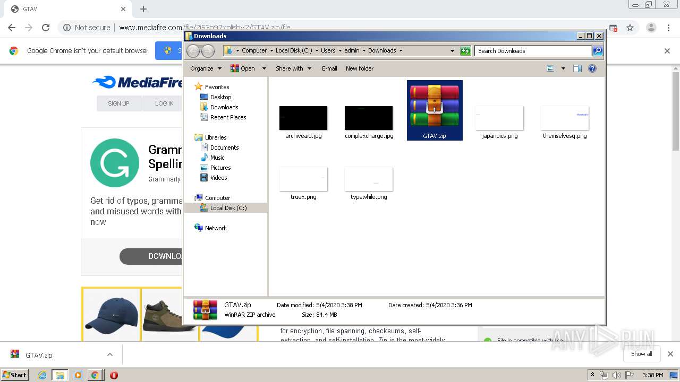
Task: Click MediaFire LOG IN link
Action: [164, 103]
